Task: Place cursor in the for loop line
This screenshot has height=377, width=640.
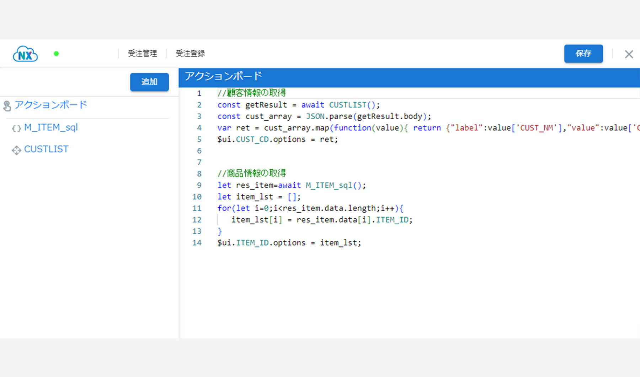Action: click(310, 208)
